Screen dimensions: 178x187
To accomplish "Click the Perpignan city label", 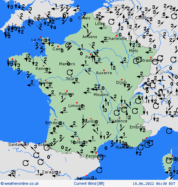I will coord(96,156).
